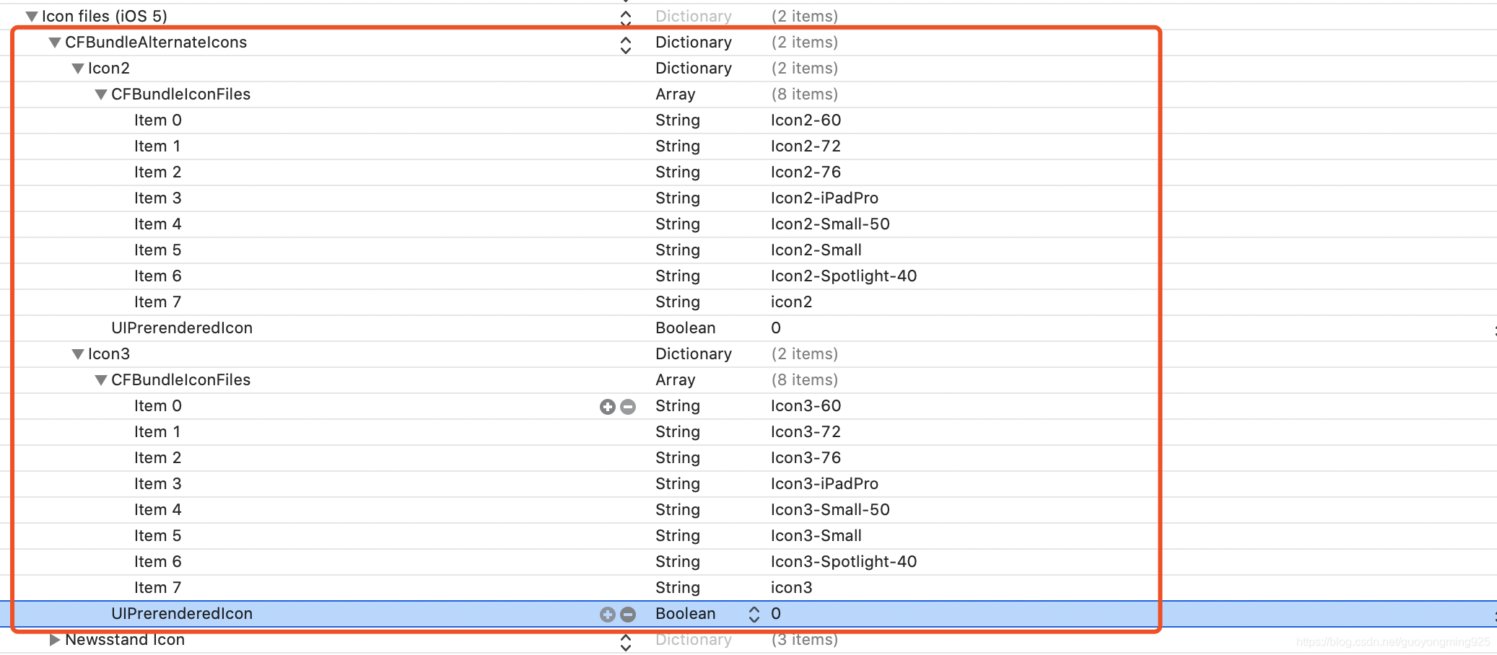Select the Icon3-Small value
The width and height of the screenshot is (1497, 655).
(816, 536)
